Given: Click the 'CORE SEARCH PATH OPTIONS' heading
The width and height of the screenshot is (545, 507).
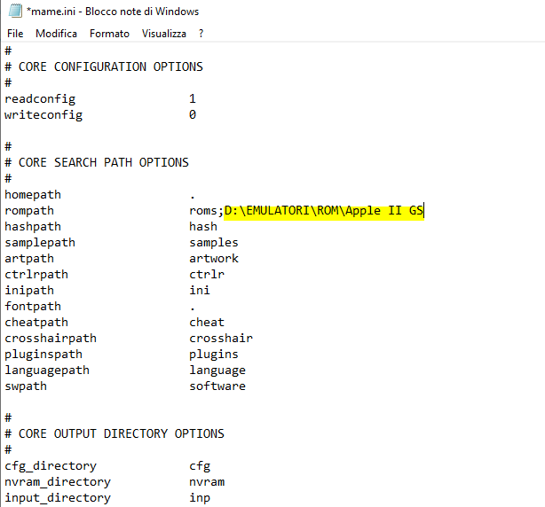Looking at the screenshot, I should tap(104, 163).
